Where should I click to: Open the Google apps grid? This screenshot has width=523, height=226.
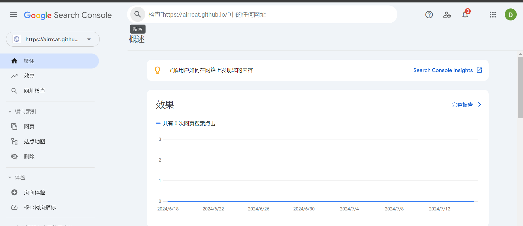click(x=493, y=15)
